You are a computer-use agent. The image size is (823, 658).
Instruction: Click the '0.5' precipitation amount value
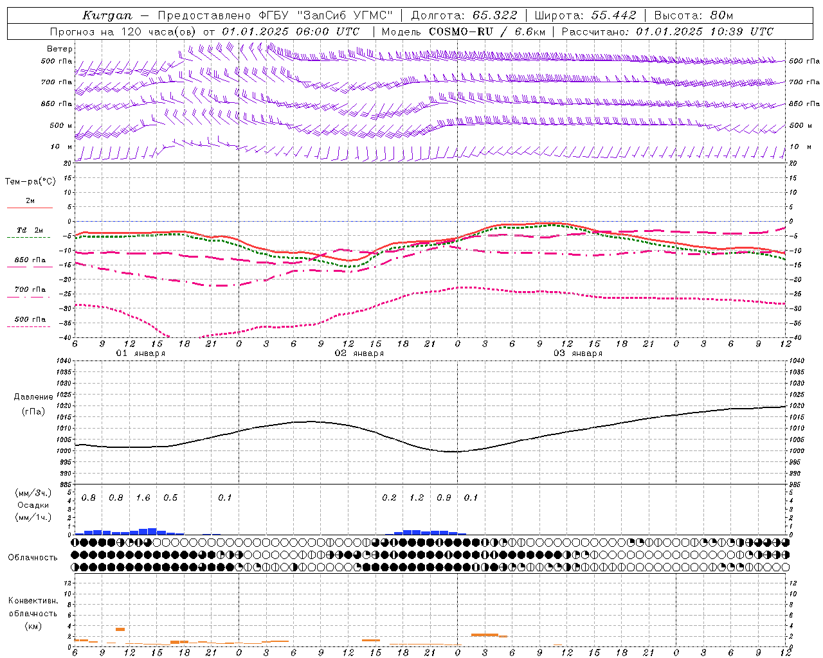click(x=170, y=497)
